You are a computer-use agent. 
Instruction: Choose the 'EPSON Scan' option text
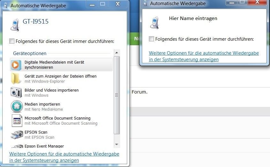(36, 132)
